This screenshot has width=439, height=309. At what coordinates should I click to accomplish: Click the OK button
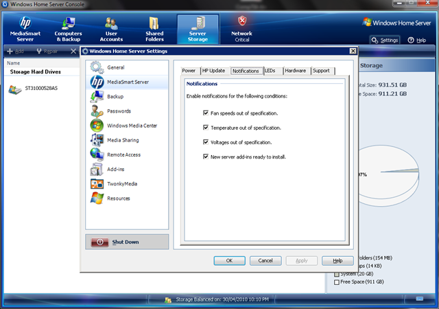click(x=229, y=260)
